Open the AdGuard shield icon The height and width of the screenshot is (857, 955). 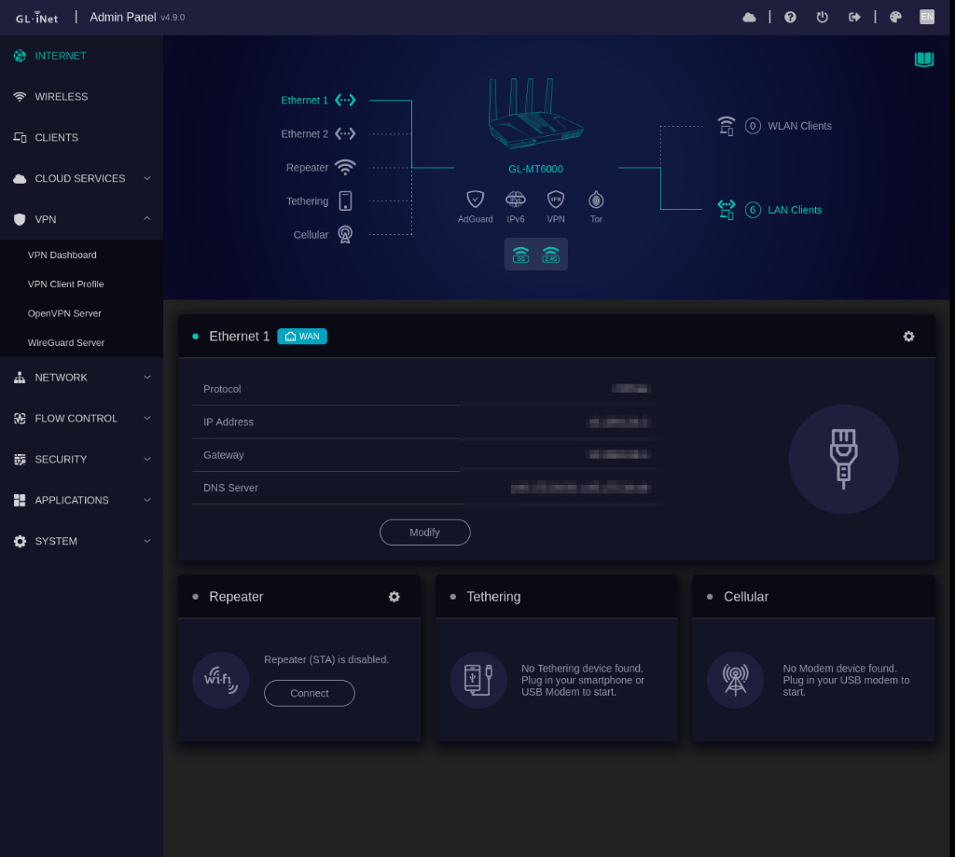pyautogui.click(x=475, y=200)
